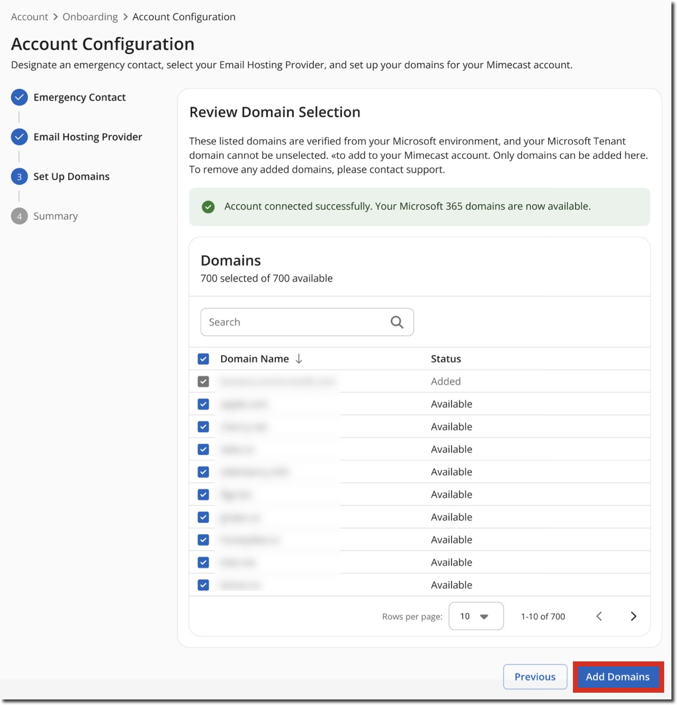Click the step 3 circle beside Set Up Domains

pyautogui.click(x=20, y=176)
